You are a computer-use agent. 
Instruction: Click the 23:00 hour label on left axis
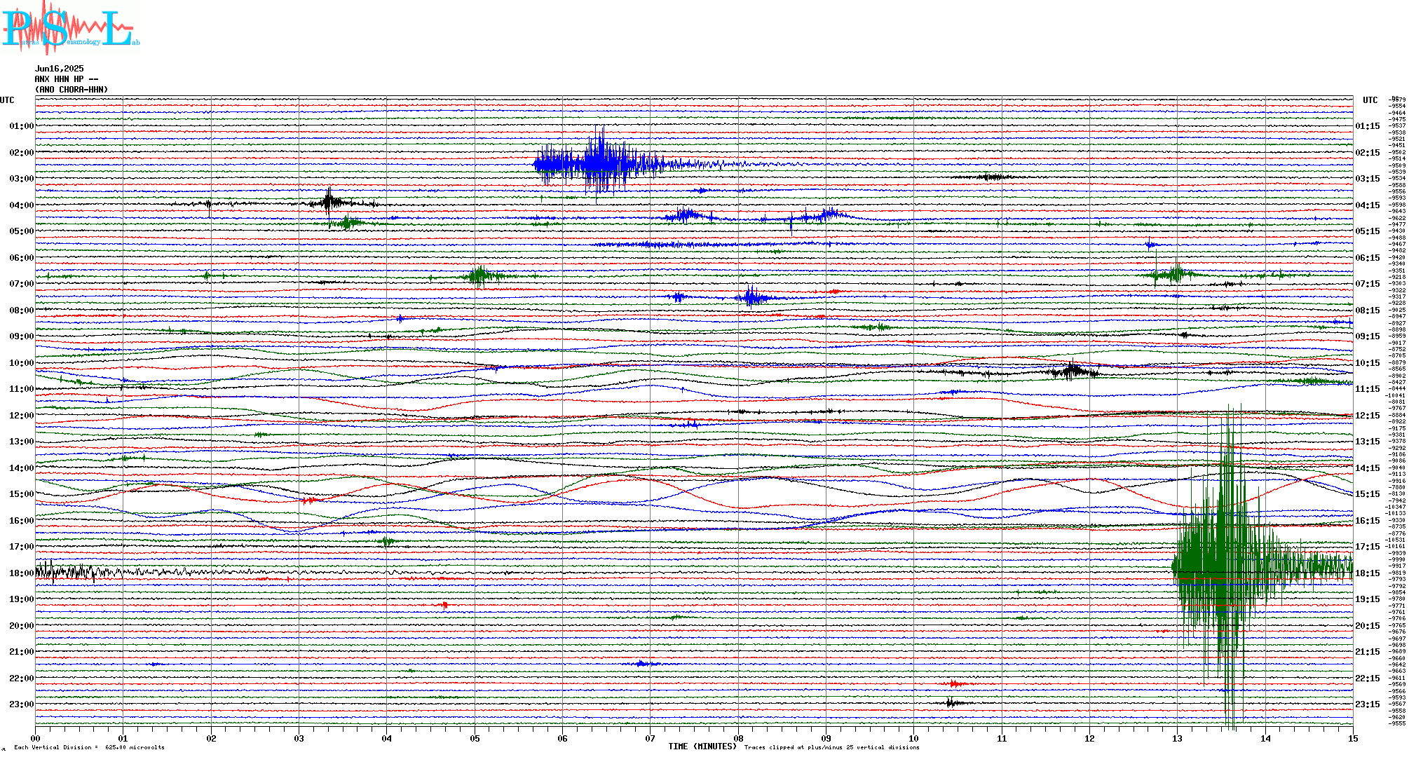click(21, 704)
